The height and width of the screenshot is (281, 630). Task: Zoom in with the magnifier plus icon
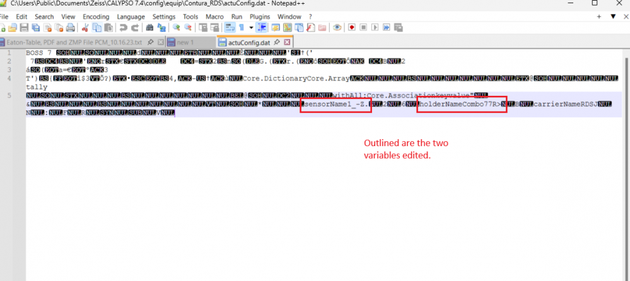point(177,28)
